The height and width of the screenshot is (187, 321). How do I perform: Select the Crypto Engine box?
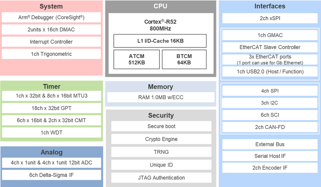click(x=161, y=139)
